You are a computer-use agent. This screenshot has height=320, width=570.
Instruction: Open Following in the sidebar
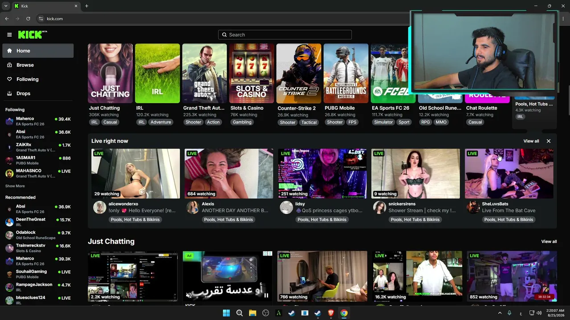(x=38, y=79)
